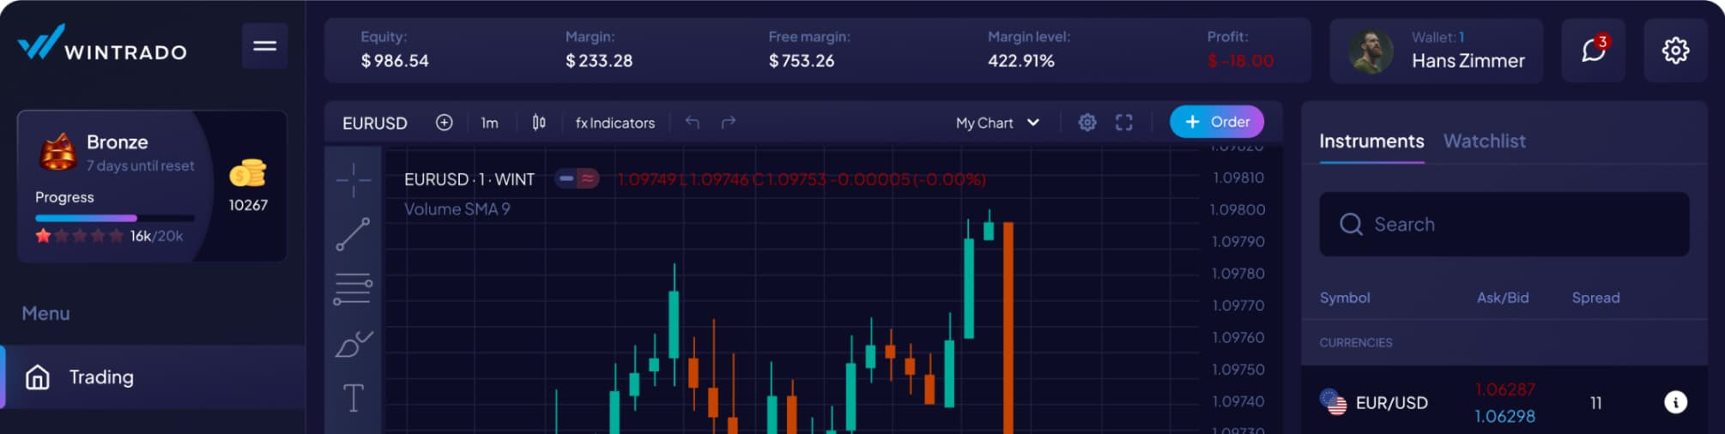Open the Trading menu item
This screenshot has height=434, width=1725.
[x=153, y=377]
